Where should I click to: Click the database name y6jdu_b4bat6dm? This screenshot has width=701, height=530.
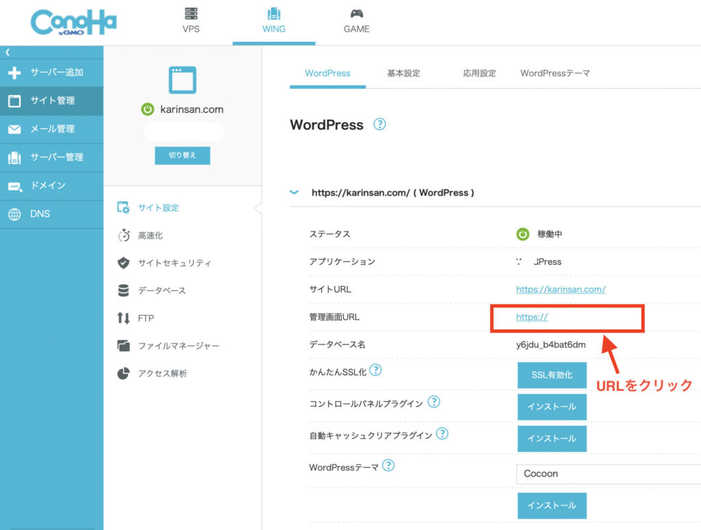(x=551, y=345)
